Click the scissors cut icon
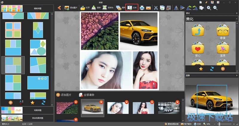The width and height of the screenshot is (239, 126). 156,8
